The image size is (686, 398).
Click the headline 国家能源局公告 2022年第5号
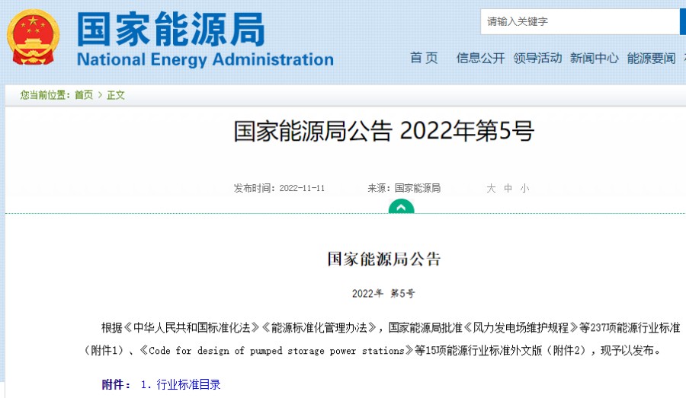(x=383, y=131)
